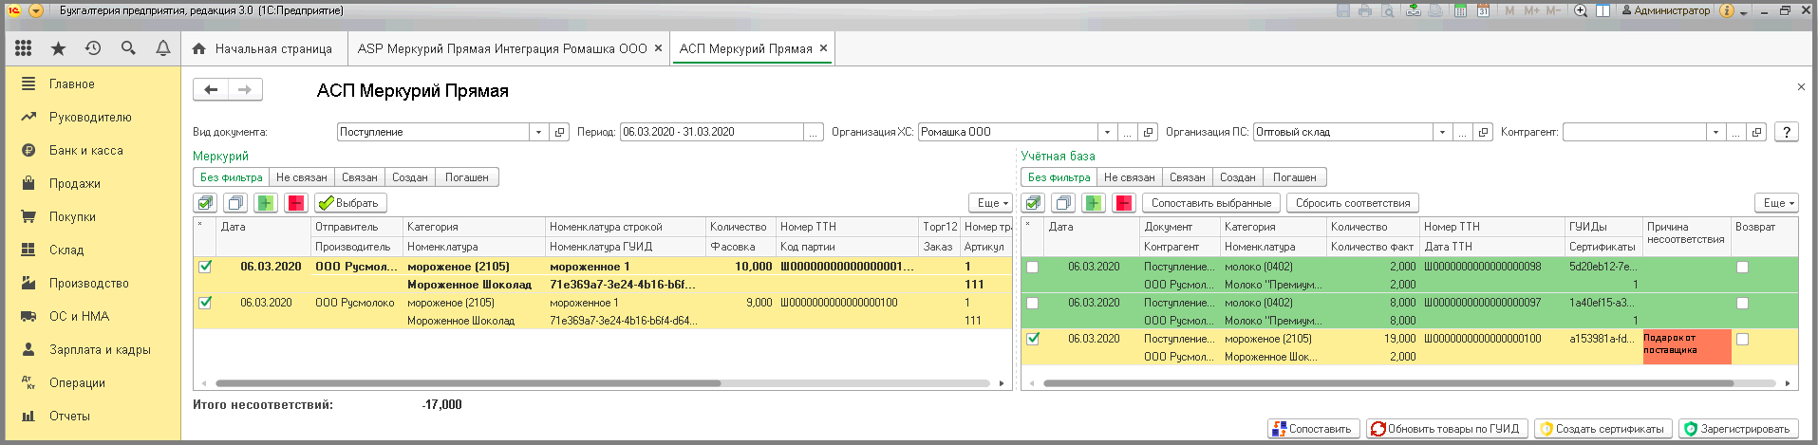
Task: Select Создан filter in Учётная база panel
Action: coord(1238,177)
